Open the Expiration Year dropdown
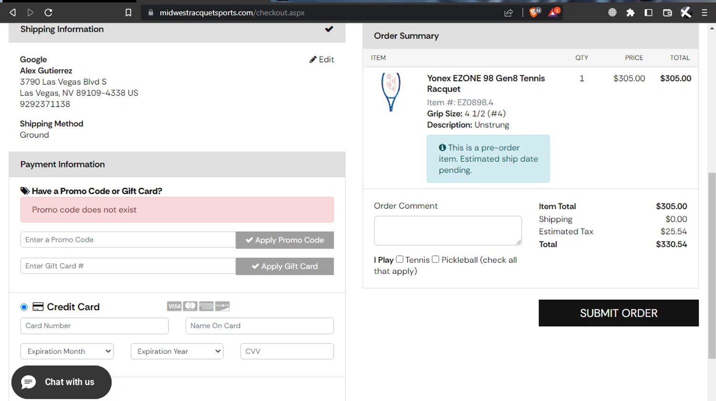 [177, 351]
